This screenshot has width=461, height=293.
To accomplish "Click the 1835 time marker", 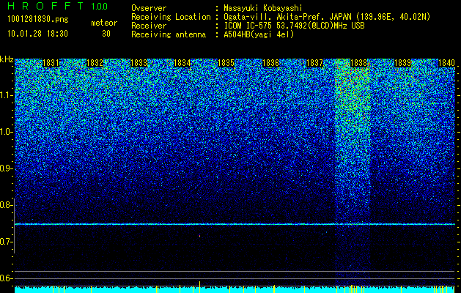I will pyautogui.click(x=226, y=63).
